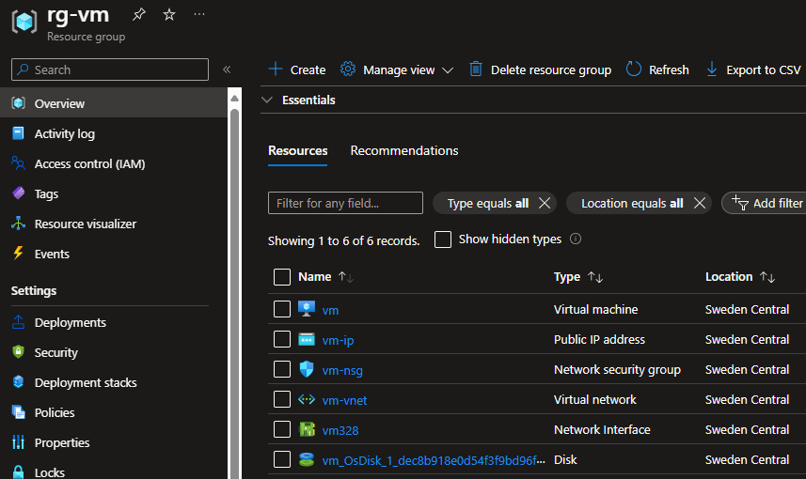Click the Policies icon in sidebar
806x479 pixels.
tap(19, 412)
